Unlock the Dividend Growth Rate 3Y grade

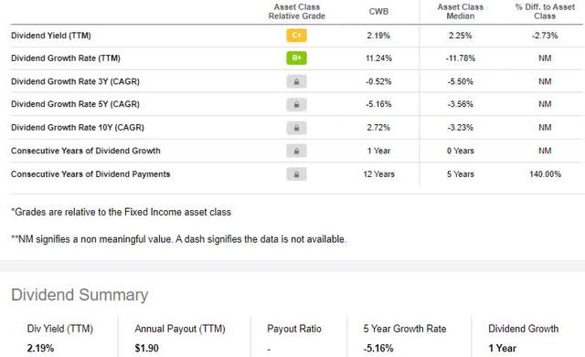pos(296,81)
